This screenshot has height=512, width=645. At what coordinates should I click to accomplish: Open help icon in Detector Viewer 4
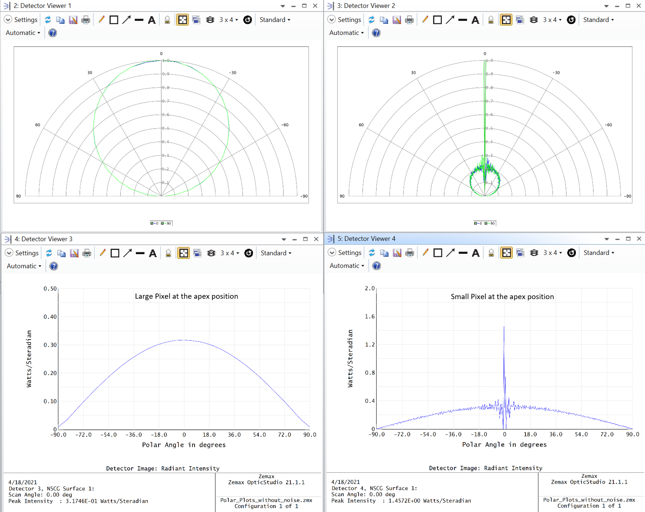[377, 266]
